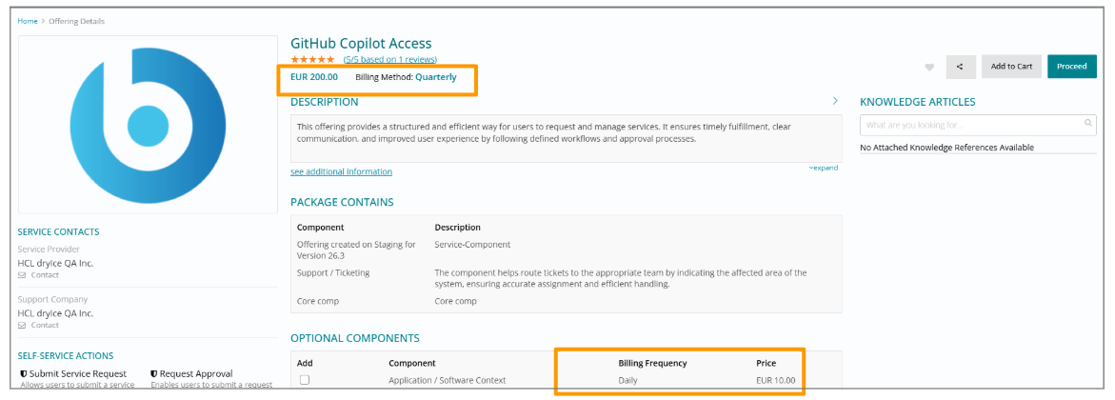The width and height of the screenshot is (1115, 400).
Task: Add the offering to cart
Action: pos(1011,67)
